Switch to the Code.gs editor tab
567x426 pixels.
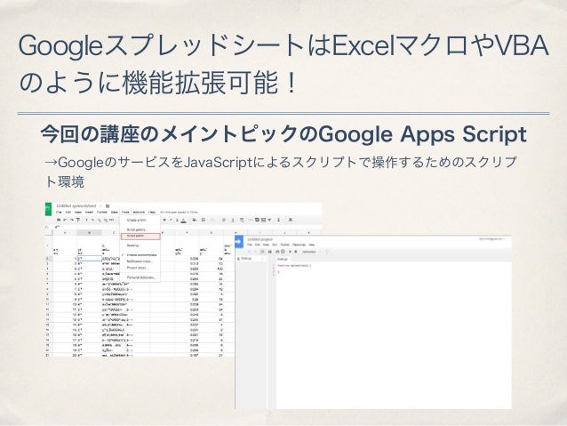[283, 259]
